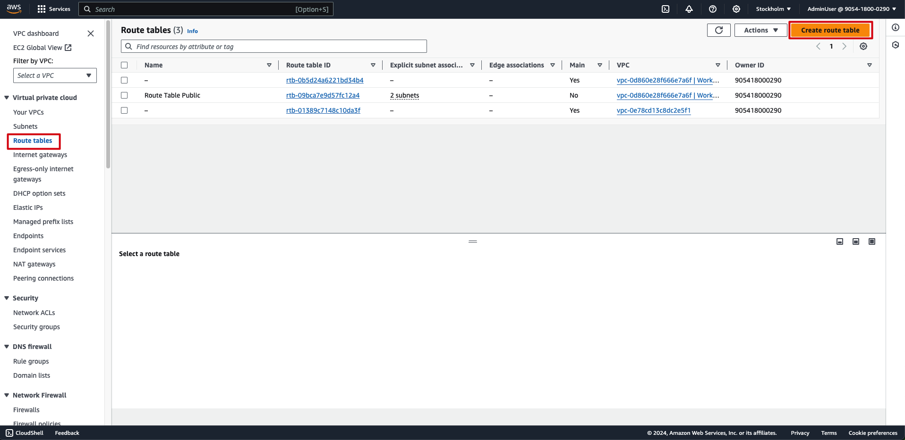Toggle the select all rows checkbox

pyautogui.click(x=124, y=65)
